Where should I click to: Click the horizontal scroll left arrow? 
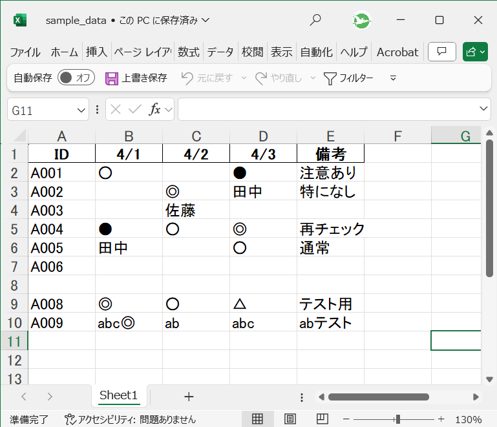321,397
